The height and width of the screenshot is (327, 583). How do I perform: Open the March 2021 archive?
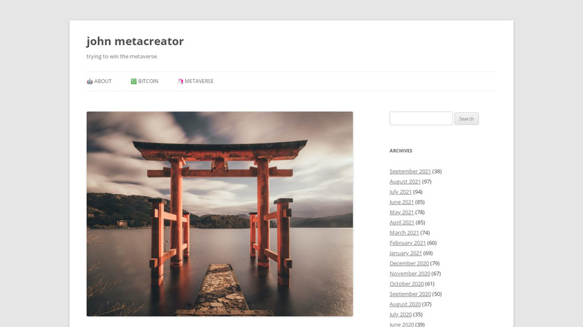[404, 233]
